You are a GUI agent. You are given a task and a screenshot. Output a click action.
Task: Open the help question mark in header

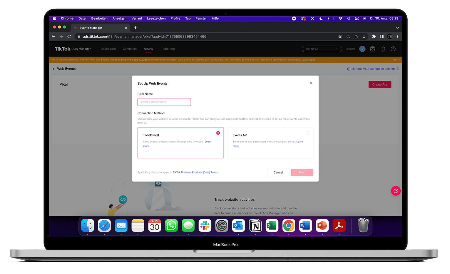[x=393, y=49]
